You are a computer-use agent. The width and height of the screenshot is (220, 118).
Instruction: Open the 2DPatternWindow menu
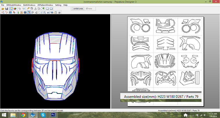point(45,5)
